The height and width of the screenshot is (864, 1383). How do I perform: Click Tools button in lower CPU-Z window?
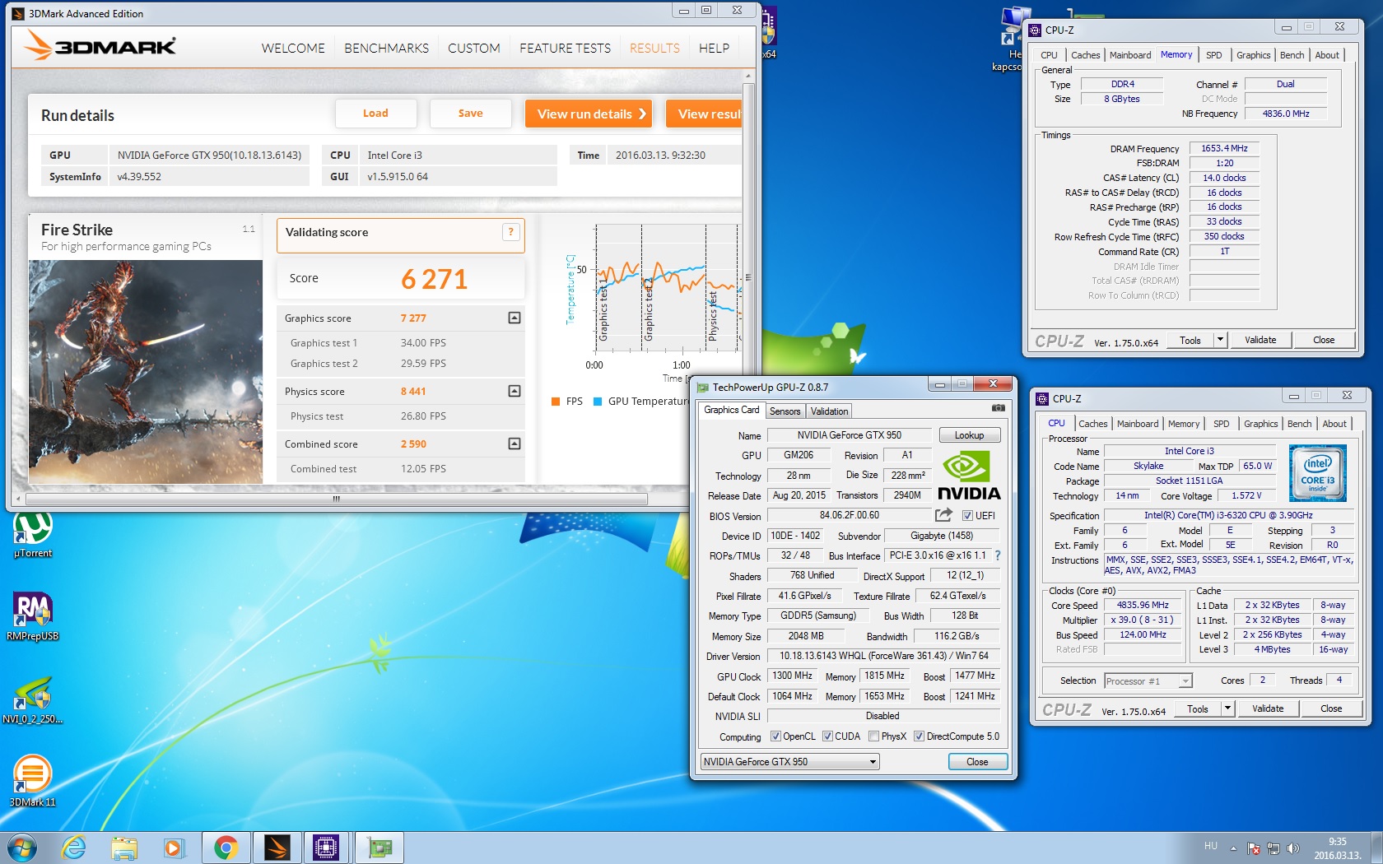pyautogui.click(x=1198, y=708)
